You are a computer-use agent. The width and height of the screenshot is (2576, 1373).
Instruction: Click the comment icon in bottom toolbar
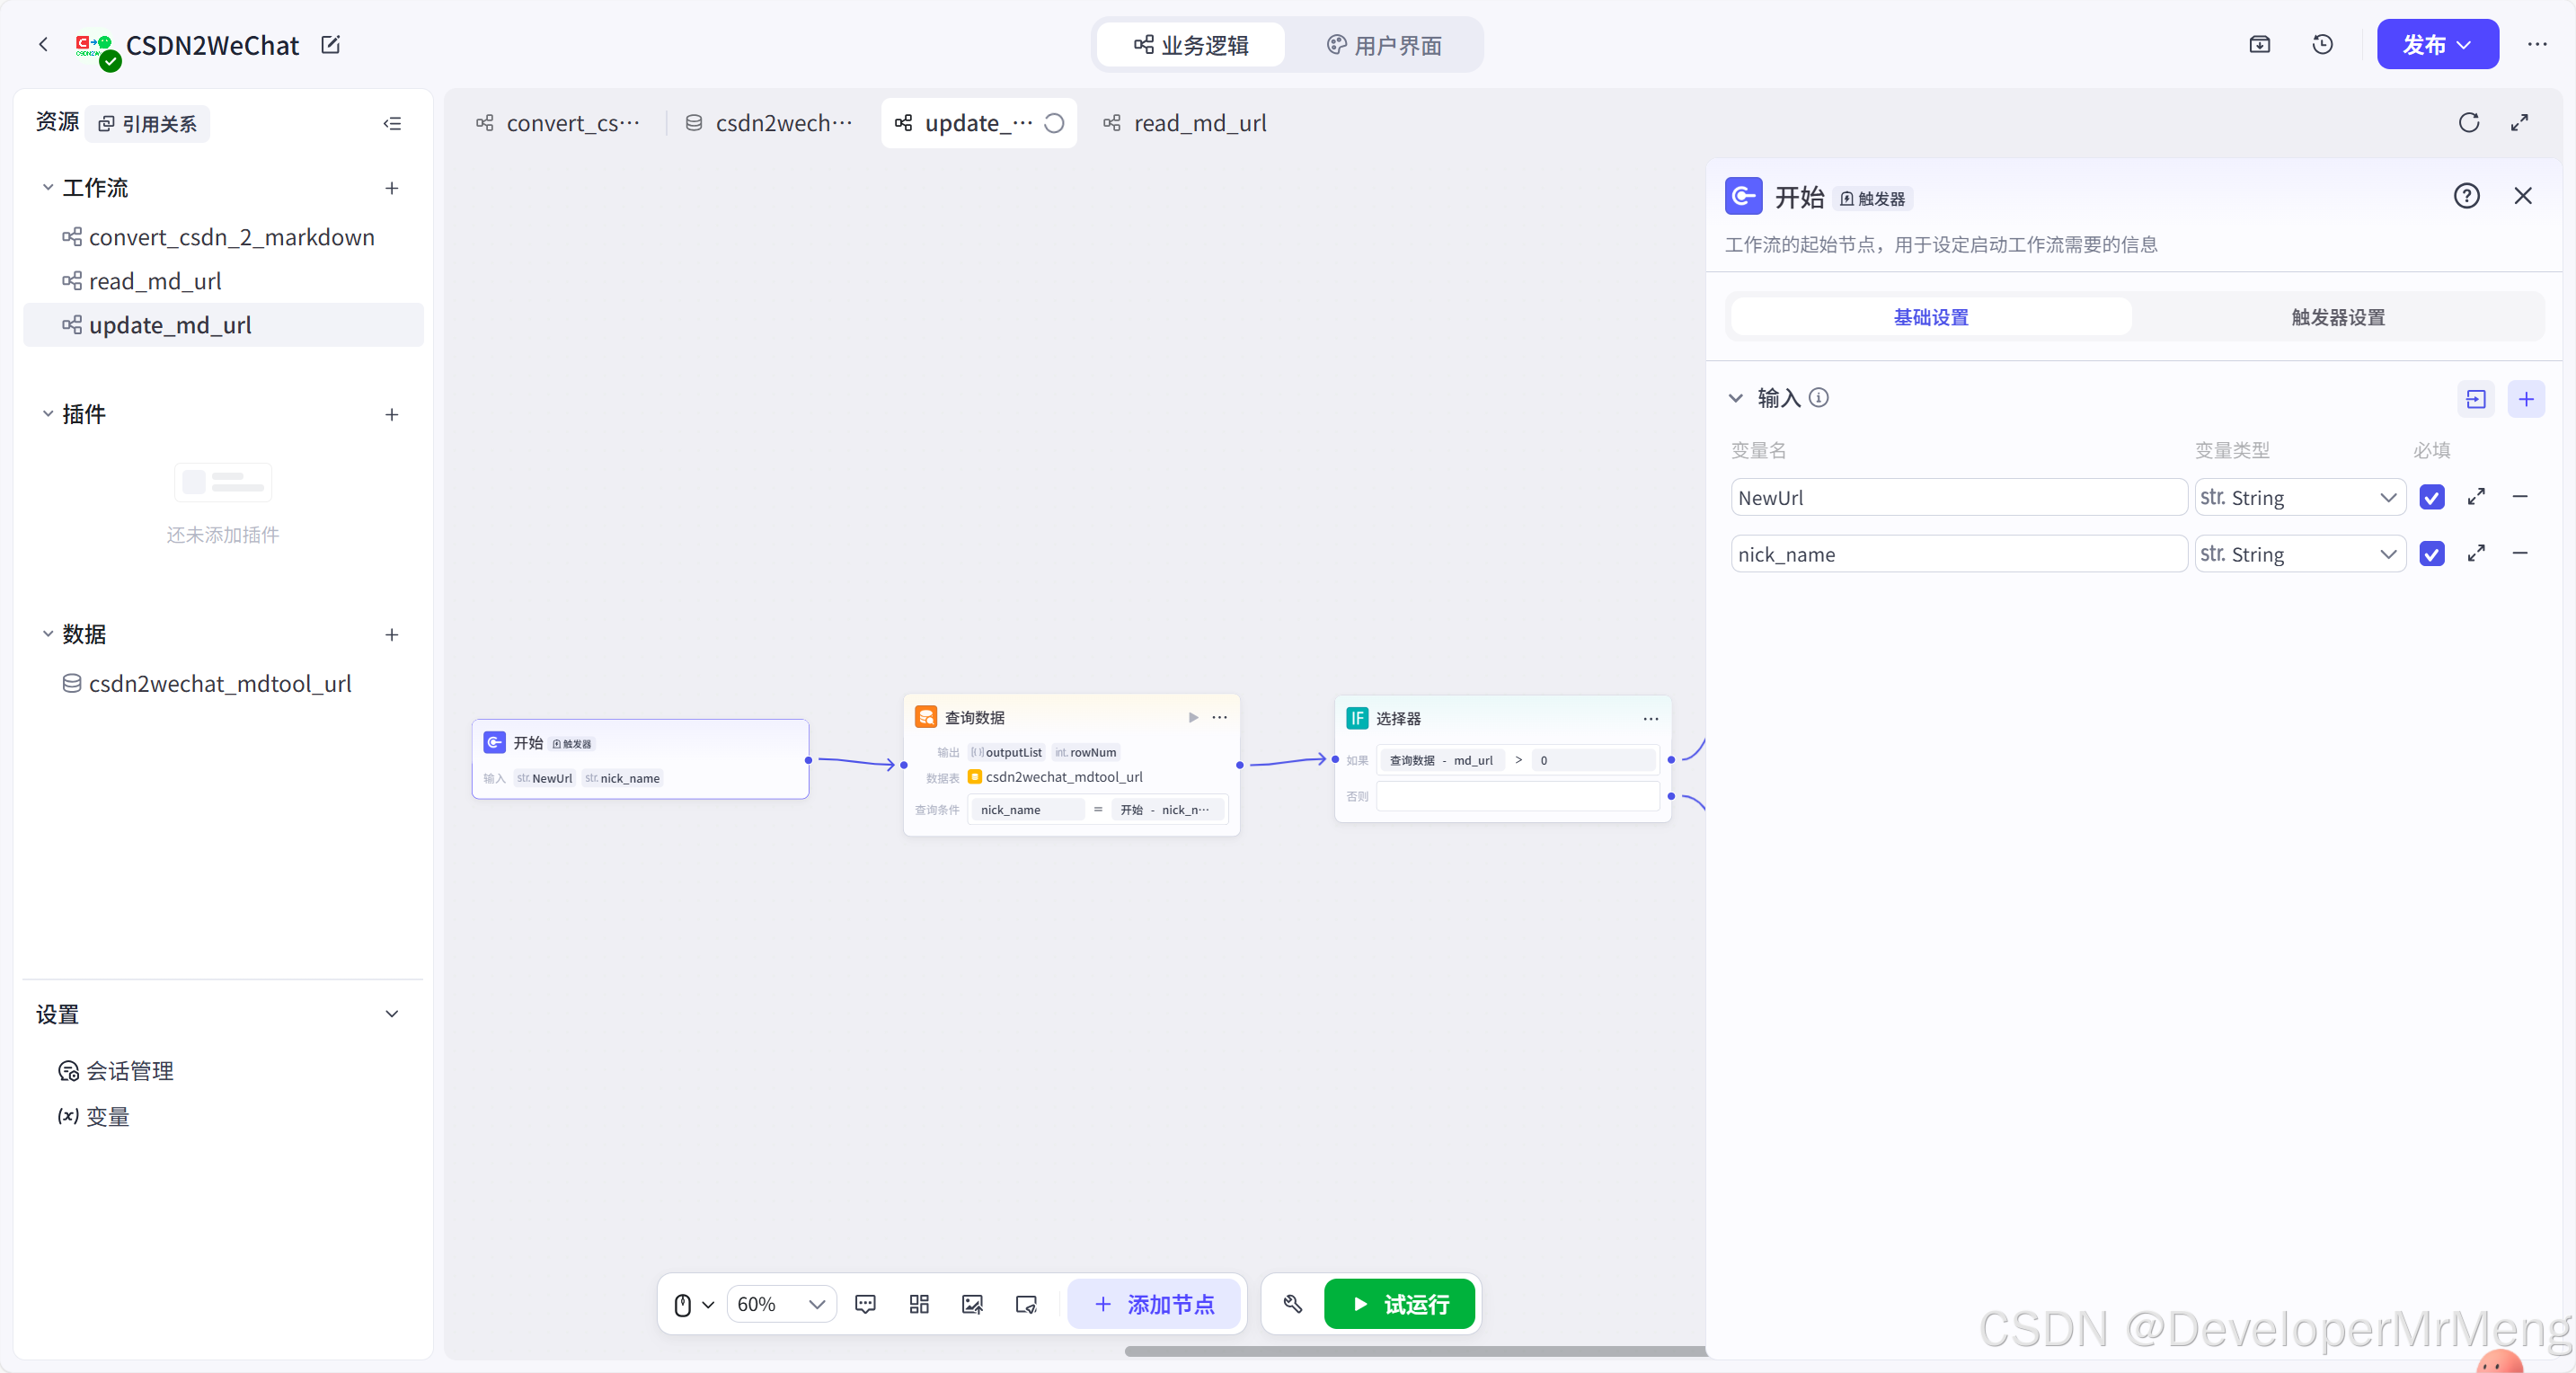[x=865, y=1303]
